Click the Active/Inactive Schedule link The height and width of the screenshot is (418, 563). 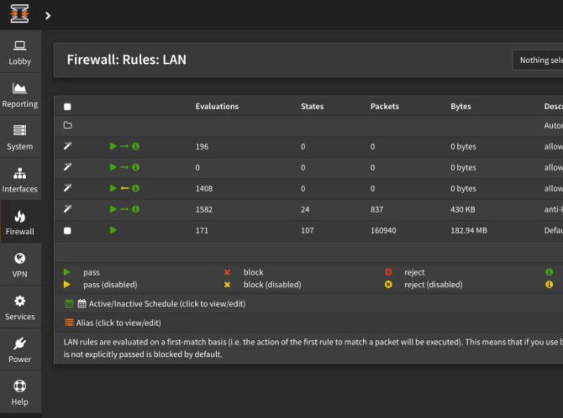pos(167,304)
